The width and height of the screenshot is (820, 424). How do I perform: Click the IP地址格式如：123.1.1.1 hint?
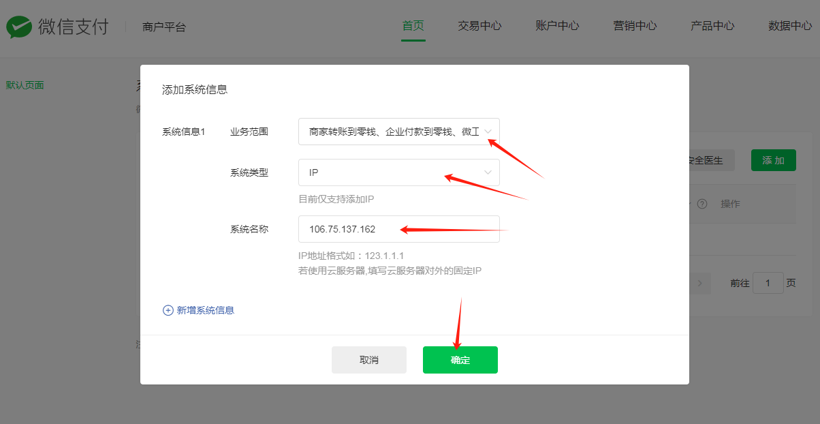point(351,256)
